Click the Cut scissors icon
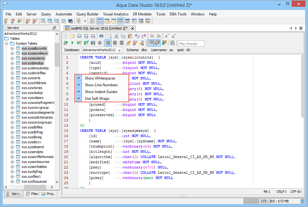Viewport: 308px width, 207px height. click(116, 36)
